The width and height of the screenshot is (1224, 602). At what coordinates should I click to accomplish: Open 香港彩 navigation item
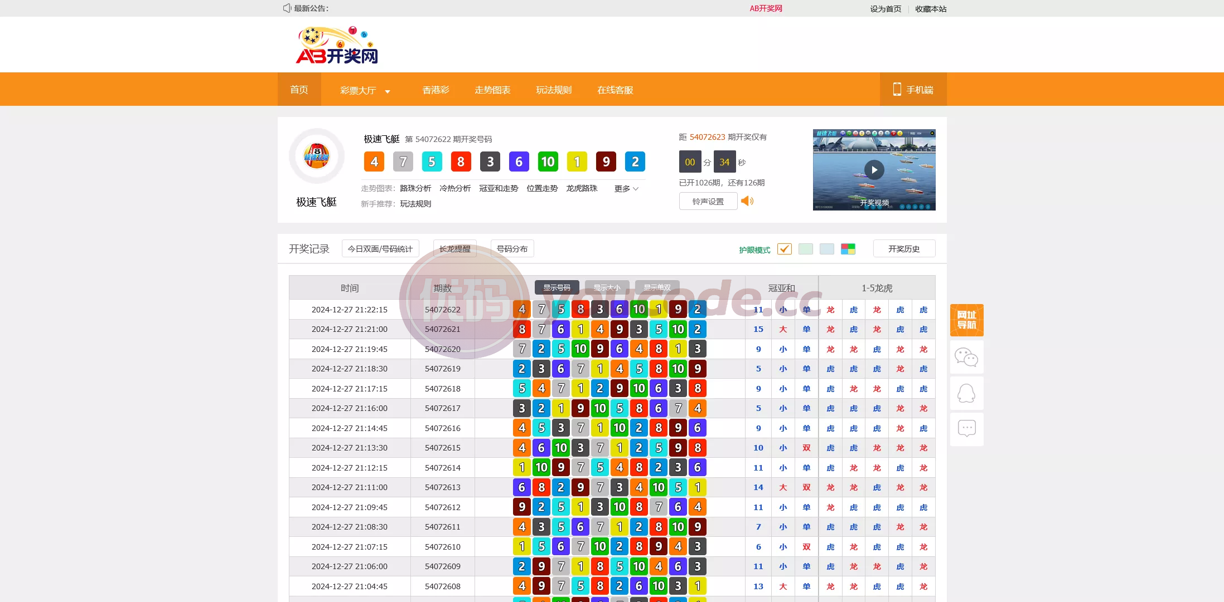click(x=436, y=90)
